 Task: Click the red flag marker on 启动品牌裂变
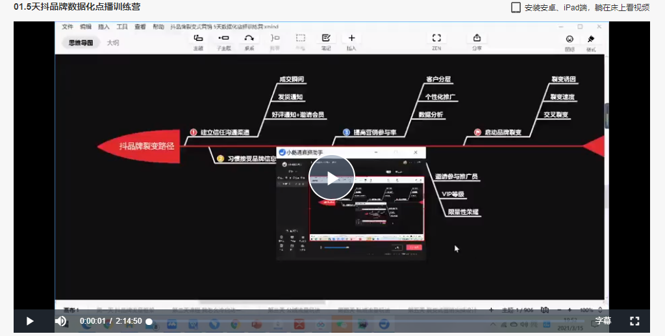pos(477,132)
